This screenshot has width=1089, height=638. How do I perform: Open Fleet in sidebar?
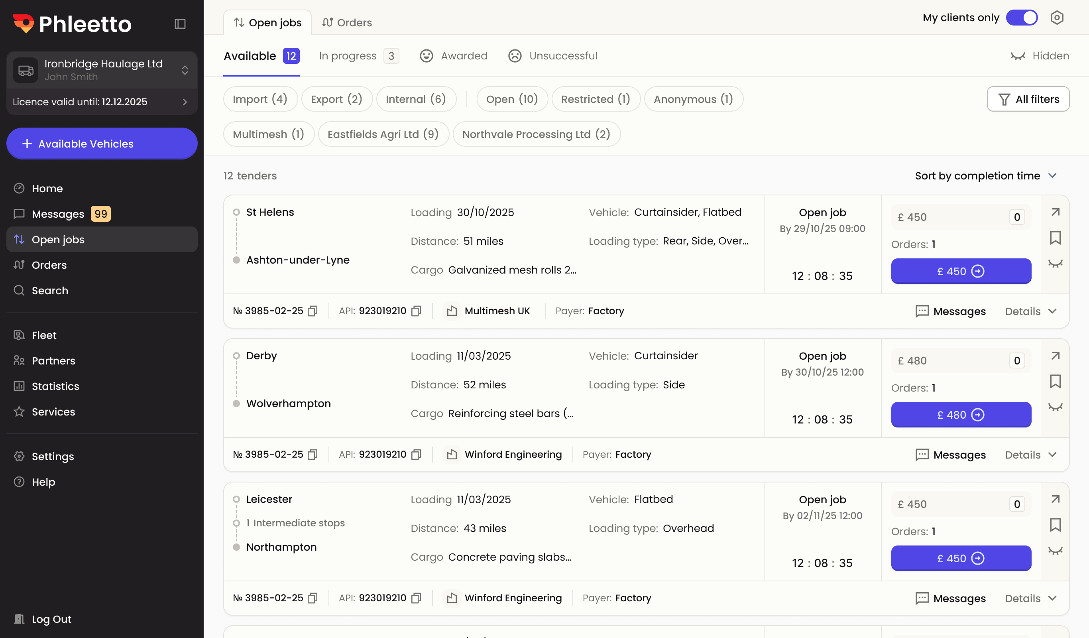click(x=43, y=335)
